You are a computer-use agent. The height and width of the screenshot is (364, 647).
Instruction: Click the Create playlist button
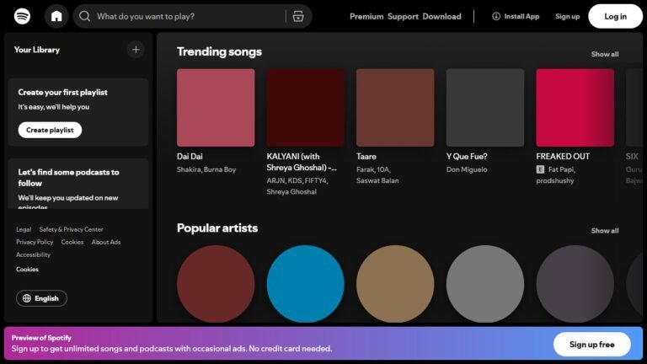(x=50, y=130)
